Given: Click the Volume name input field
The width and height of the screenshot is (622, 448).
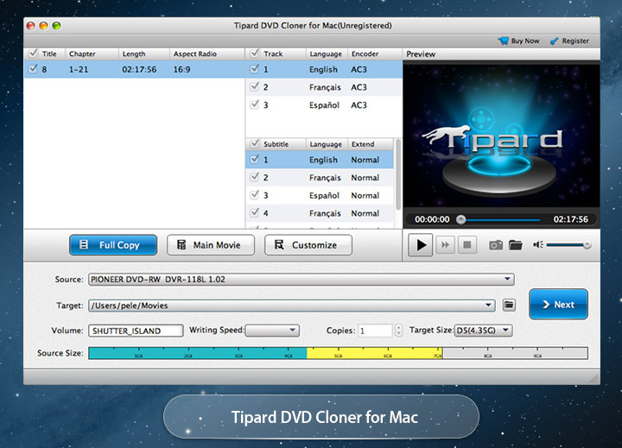Looking at the screenshot, I should (136, 331).
